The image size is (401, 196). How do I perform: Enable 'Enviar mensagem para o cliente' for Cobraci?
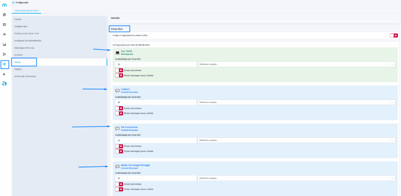pyautogui.click(x=119, y=113)
